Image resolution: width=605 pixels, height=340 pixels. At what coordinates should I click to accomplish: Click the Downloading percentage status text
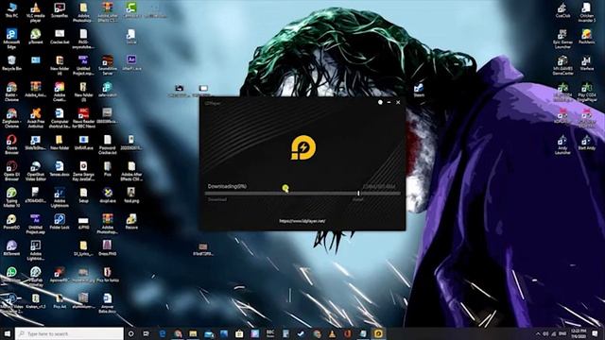227,186
